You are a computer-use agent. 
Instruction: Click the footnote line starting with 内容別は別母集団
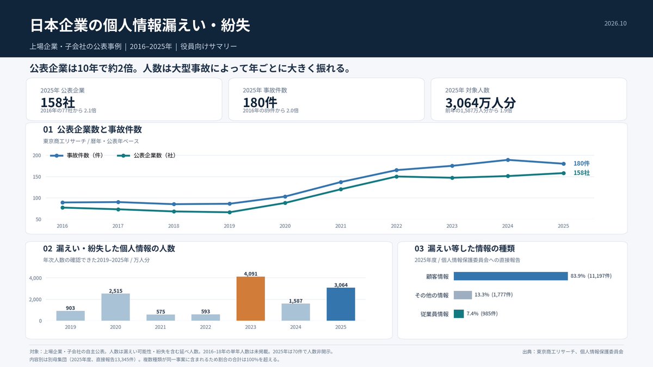(155, 359)
